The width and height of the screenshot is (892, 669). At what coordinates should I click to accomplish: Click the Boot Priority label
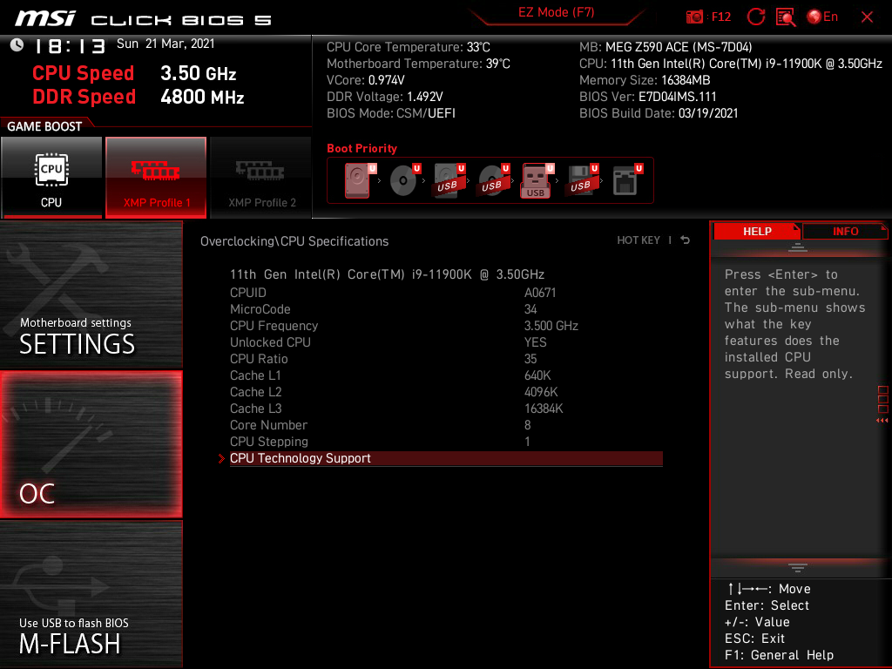tap(362, 148)
